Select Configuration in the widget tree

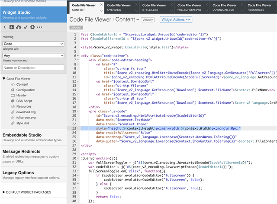click(26, 90)
